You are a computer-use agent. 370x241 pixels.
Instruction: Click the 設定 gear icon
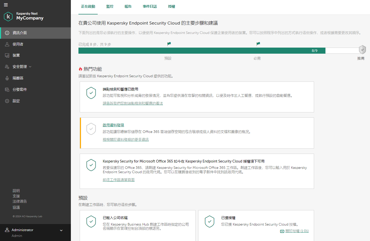point(7,101)
